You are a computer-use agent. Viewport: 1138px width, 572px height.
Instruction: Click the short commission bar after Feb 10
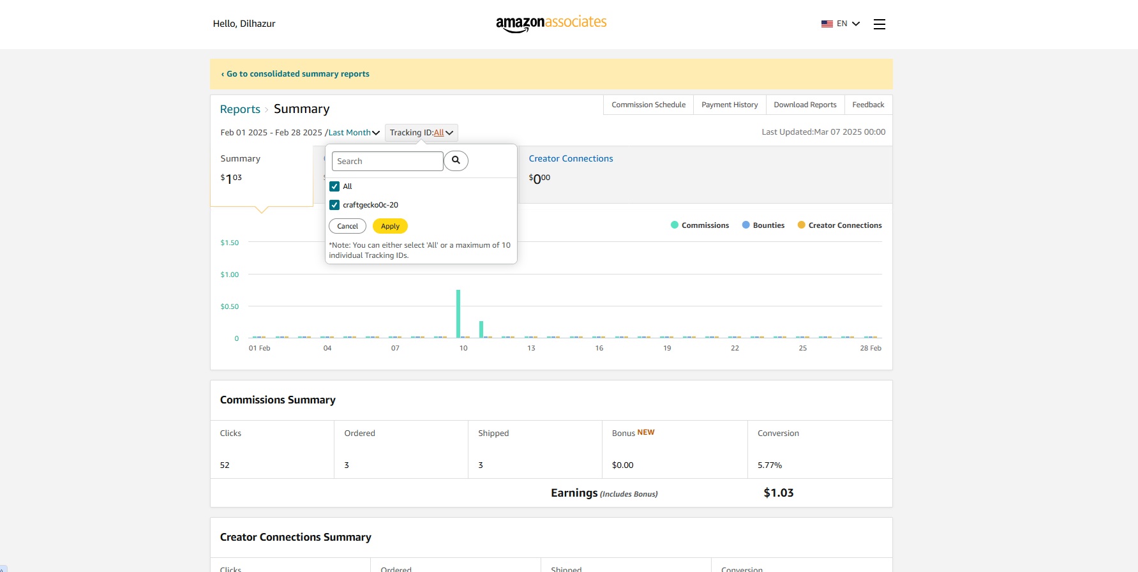tap(481, 329)
